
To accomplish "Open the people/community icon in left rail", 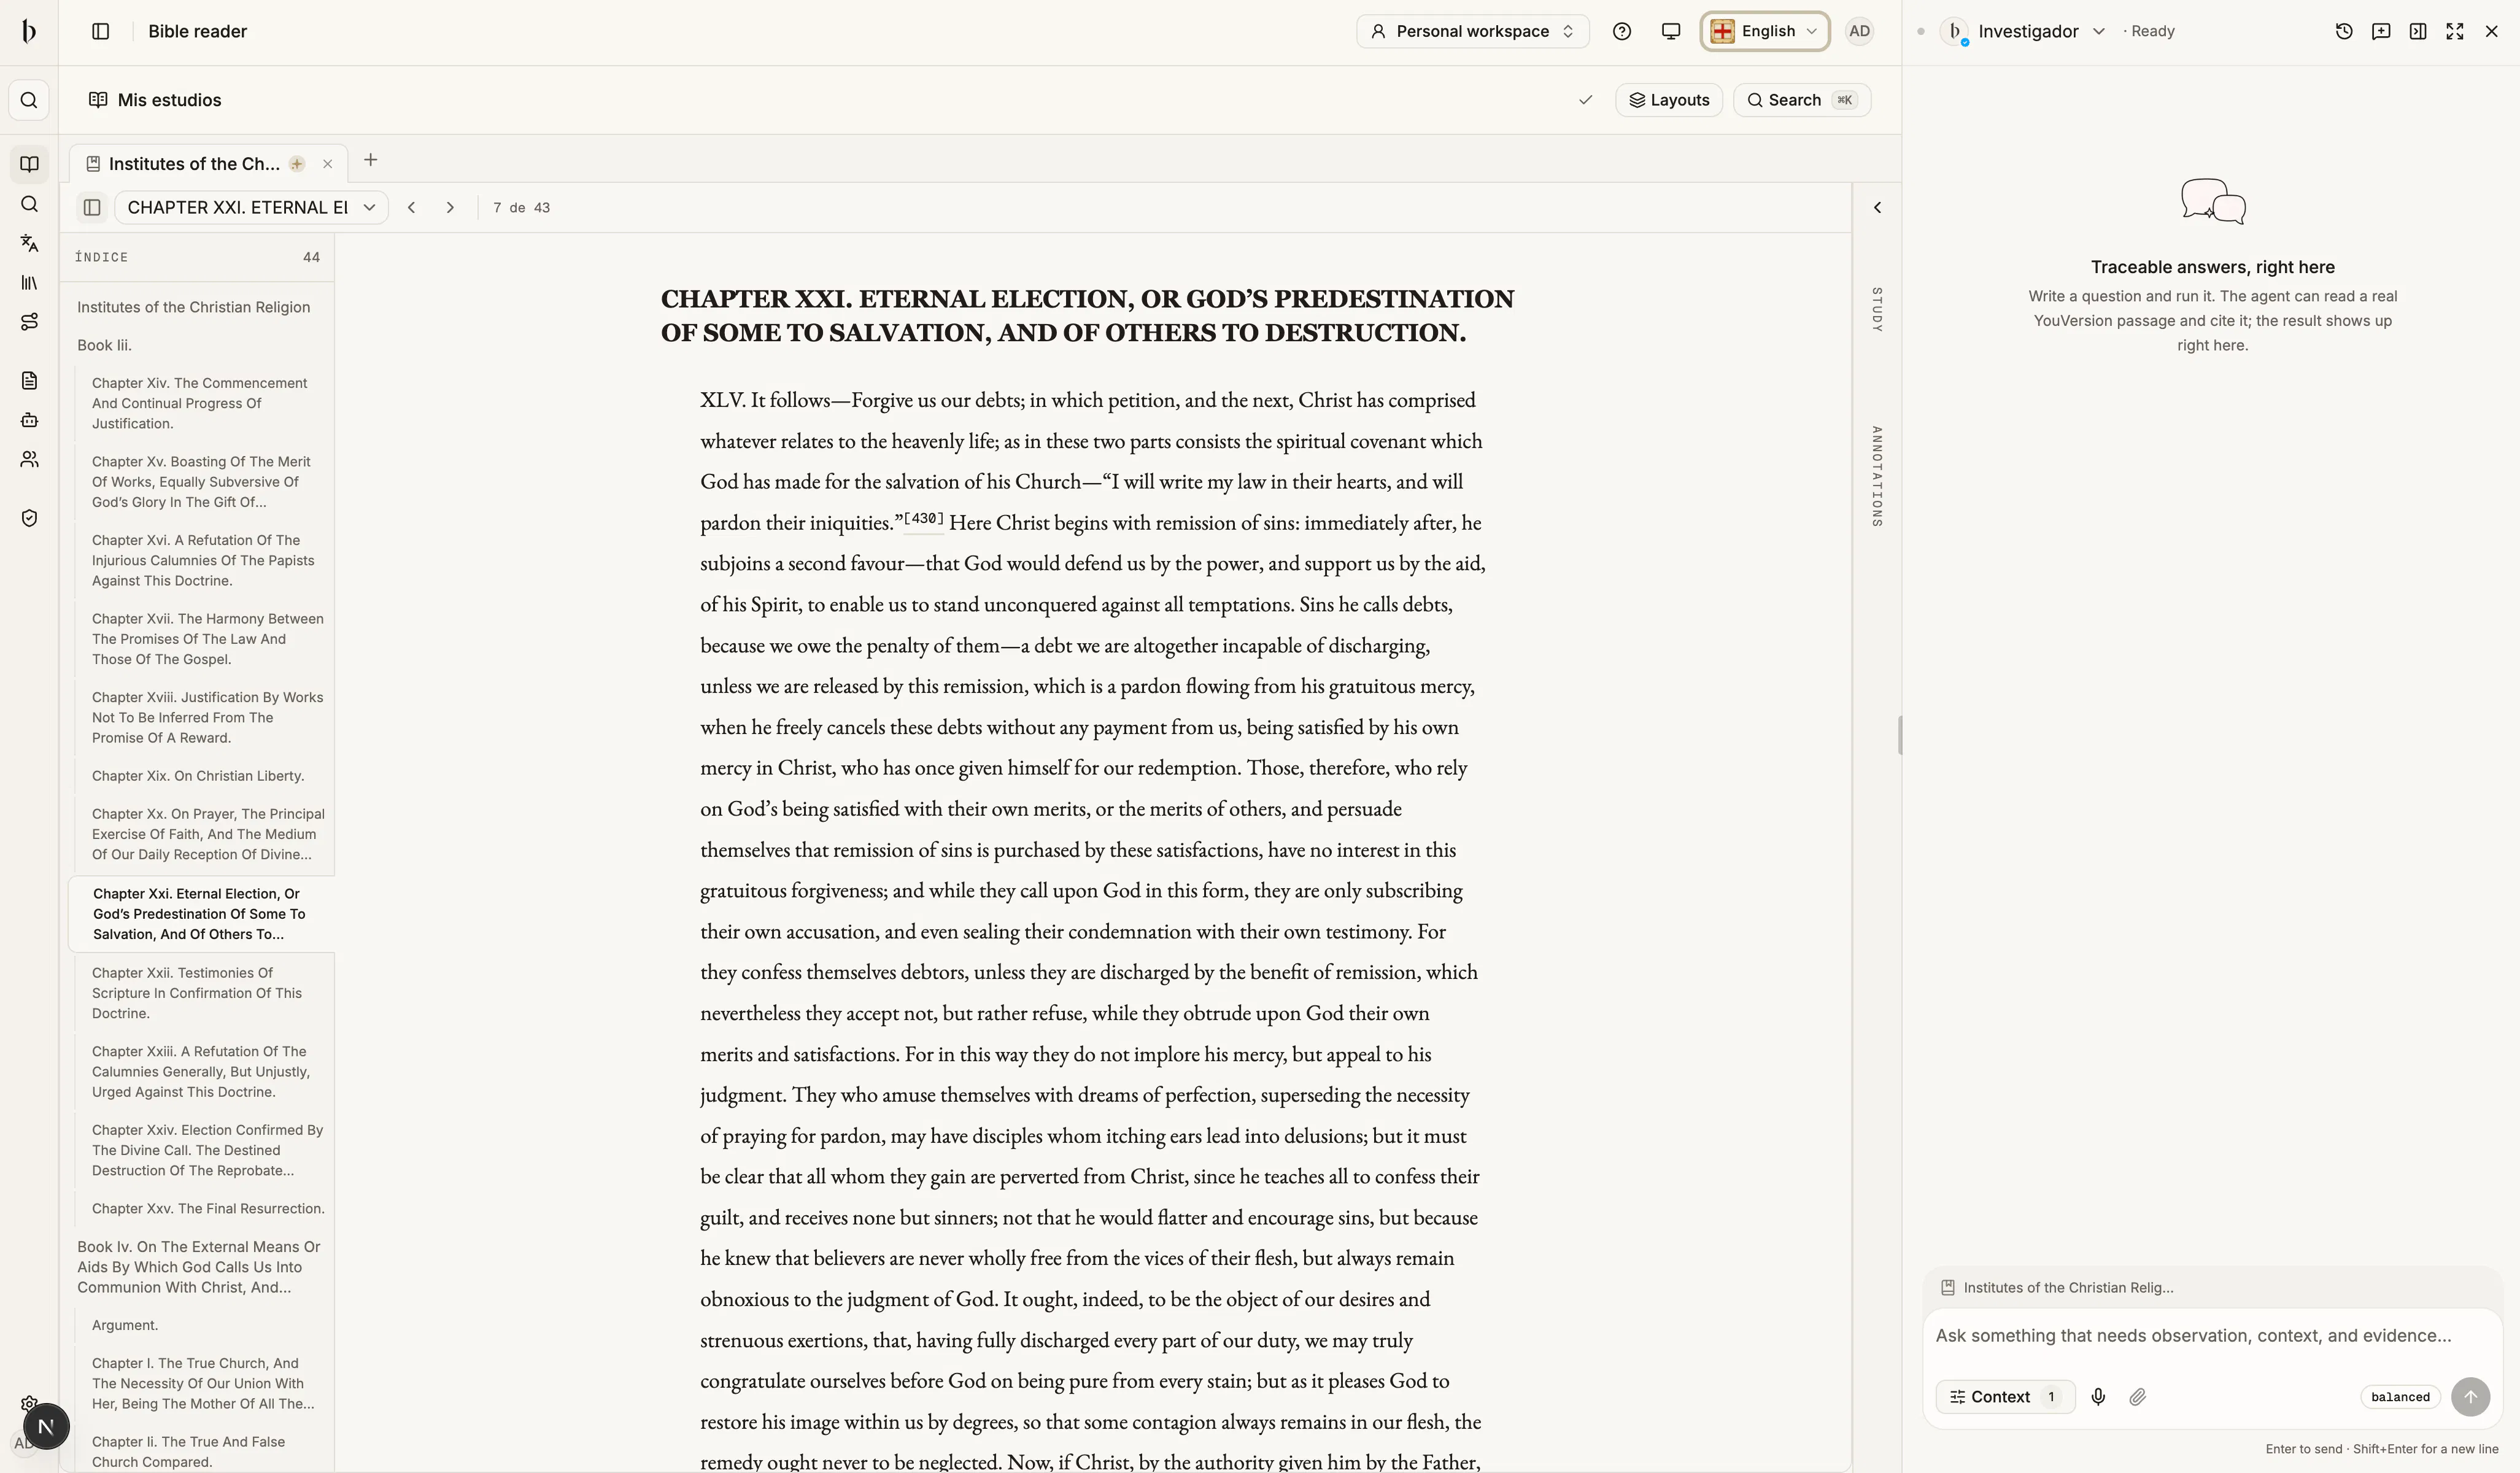I will pyautogui.click(x=29, y=459).
